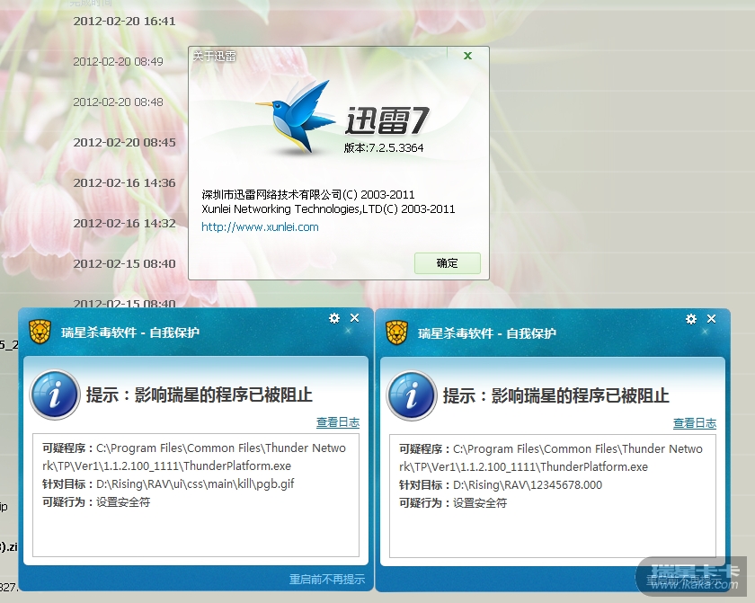Select the list row dated 2012-02-20 08:49

(118, 62)
